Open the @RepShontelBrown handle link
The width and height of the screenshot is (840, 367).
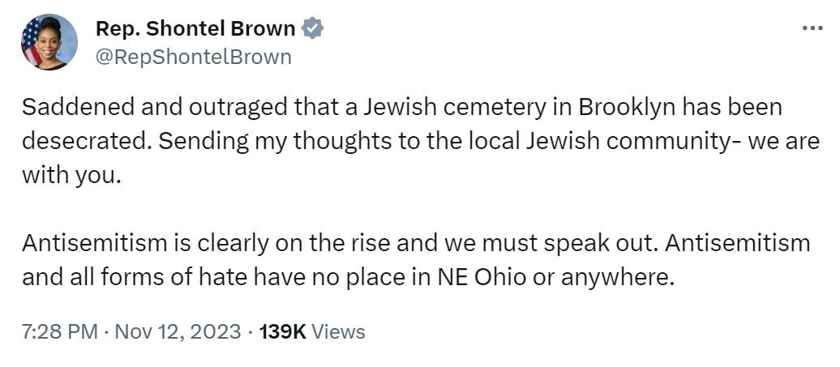pyautogui.click(x=194, y=57)
